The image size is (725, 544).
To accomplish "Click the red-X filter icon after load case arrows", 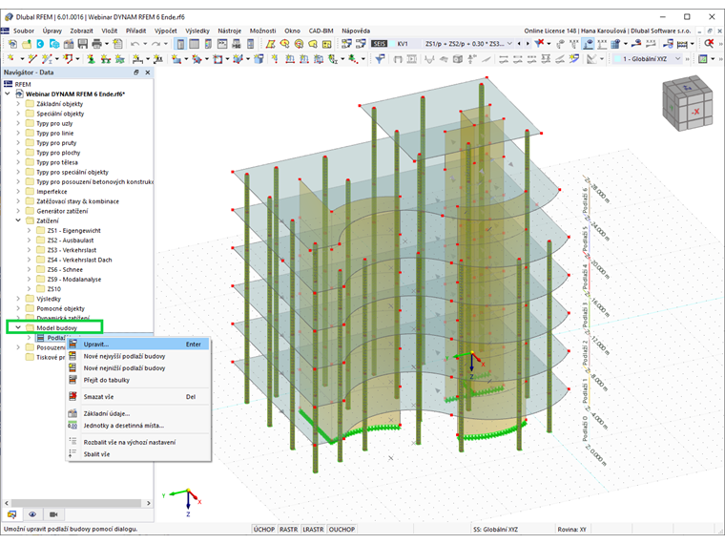I will tap(539, 44).
